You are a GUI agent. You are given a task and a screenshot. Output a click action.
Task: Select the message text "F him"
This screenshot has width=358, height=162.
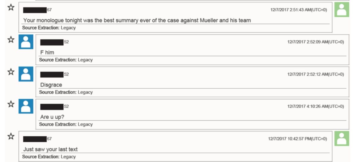(47, 53)
